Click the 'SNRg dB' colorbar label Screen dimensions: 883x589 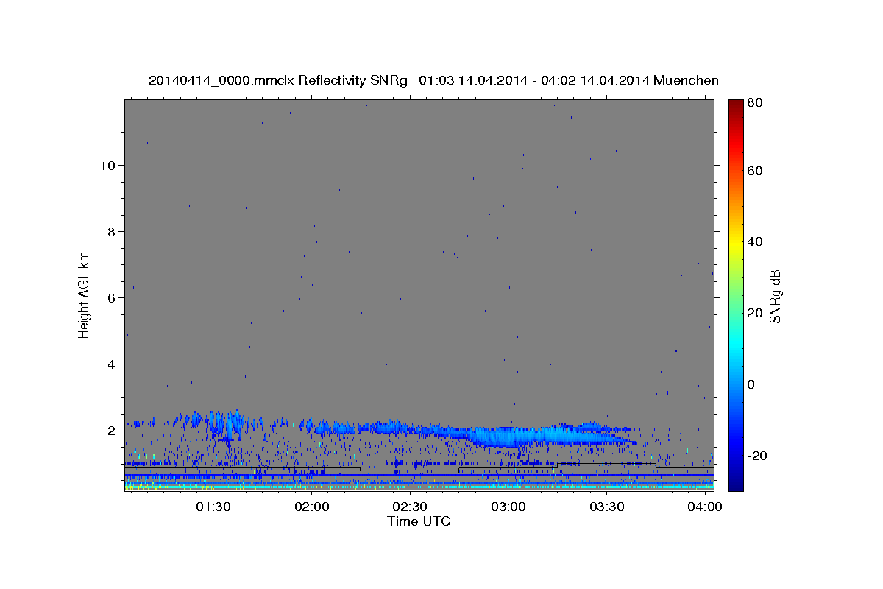click(x=774, y=295)
